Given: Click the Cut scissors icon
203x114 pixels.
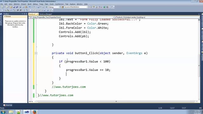Looking at the screenshot, I should (20, 7).
